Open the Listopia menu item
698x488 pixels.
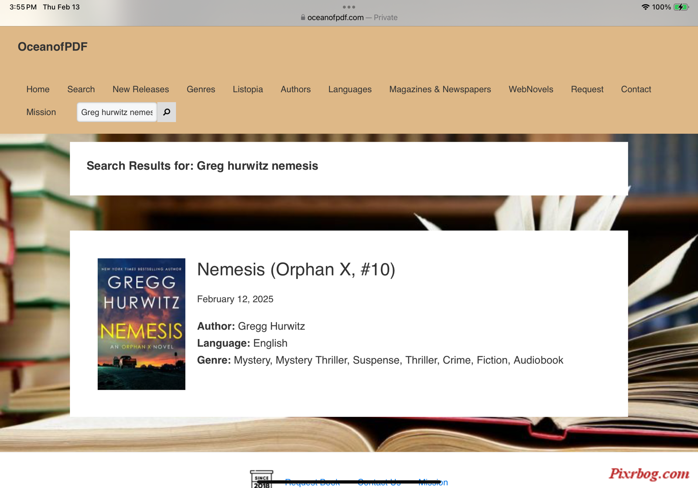point(248,89)
